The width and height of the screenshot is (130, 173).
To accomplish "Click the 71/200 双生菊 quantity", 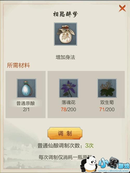I will click(x=107, y=109).
